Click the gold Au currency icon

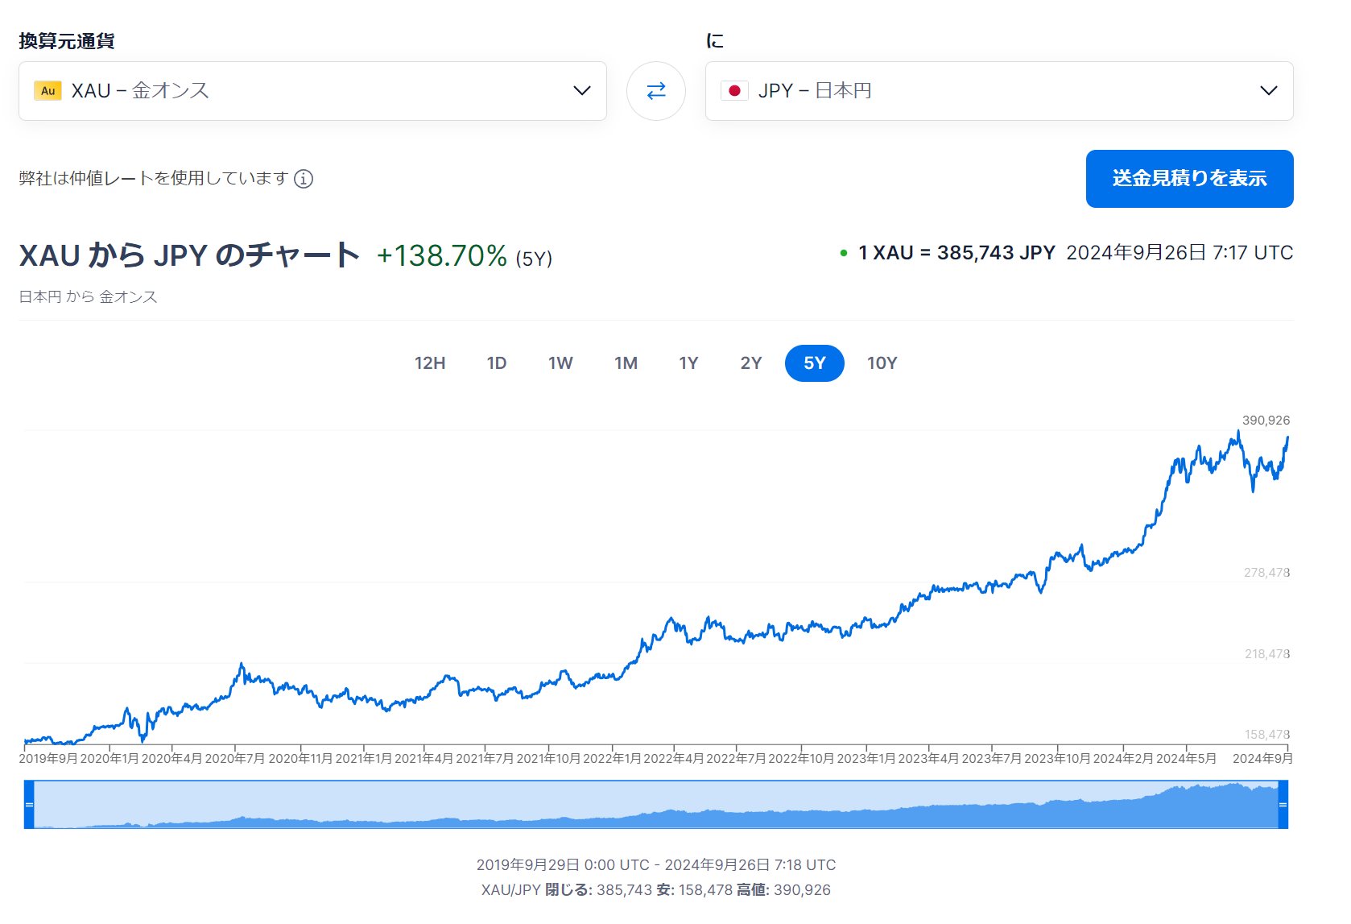[x=48, y=91]
